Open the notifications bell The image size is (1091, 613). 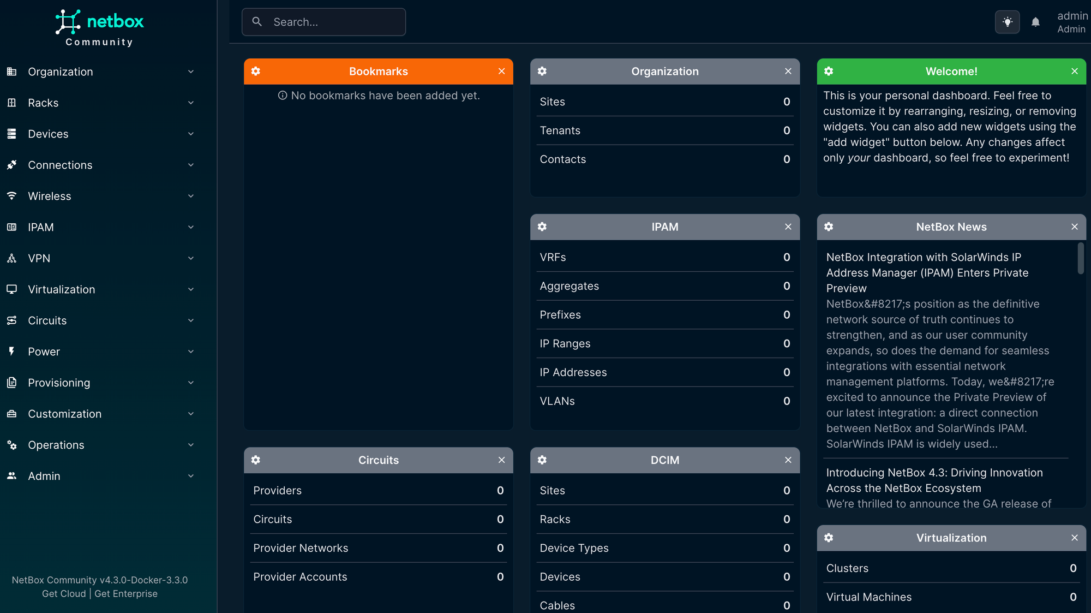pyautogui.click(x=1035, y=22)
